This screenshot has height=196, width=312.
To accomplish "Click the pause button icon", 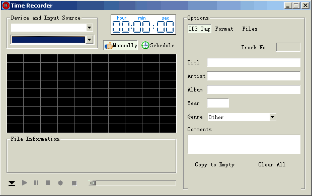I will point(36,182).
